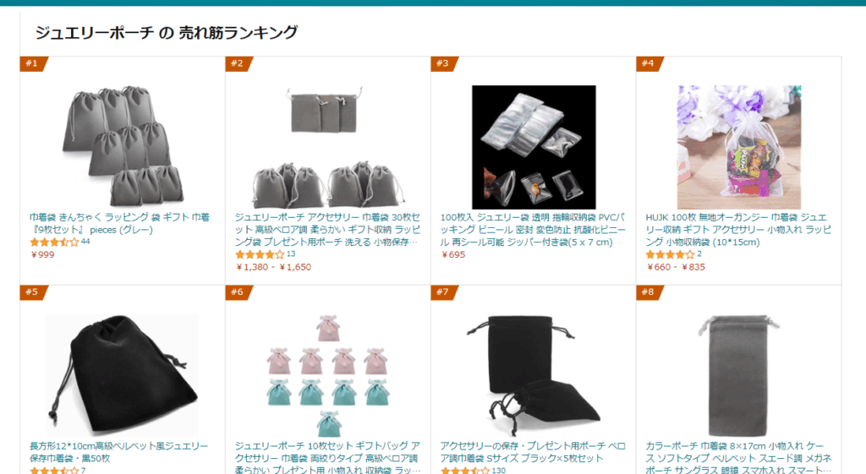Click the ジュエリーポーチ 10枚セット ギフトバッグ title
Viewport: 866px width, 474px height.
[327, 457]
